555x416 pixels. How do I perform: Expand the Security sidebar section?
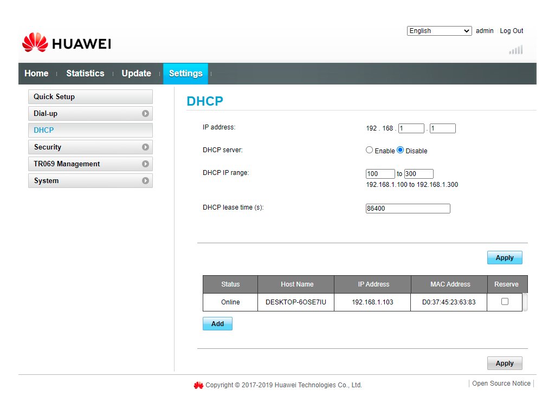coord(90,147)
